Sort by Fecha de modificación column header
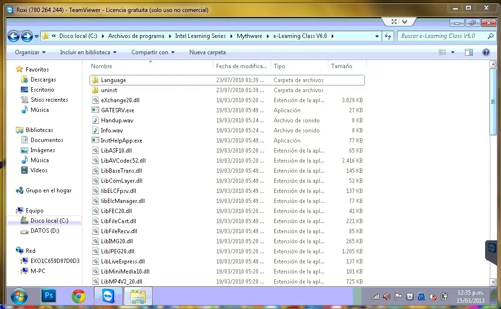 pyautogui.click(x=242, y=66)
